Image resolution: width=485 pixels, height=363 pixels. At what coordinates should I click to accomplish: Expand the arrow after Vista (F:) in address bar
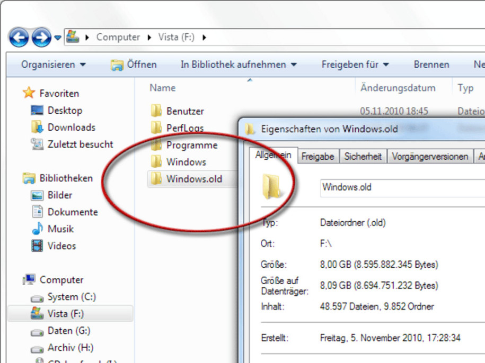click(204, 38)
